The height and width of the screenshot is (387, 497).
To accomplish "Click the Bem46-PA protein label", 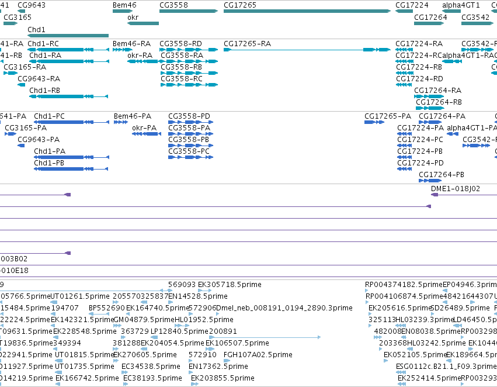I will click(x=133, y=116).
